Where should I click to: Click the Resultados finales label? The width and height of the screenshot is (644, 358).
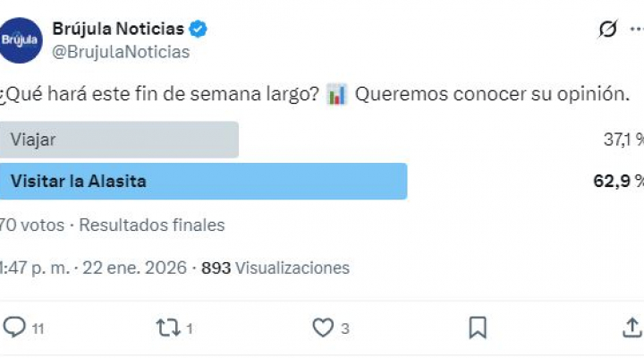(x=152, y=225)
